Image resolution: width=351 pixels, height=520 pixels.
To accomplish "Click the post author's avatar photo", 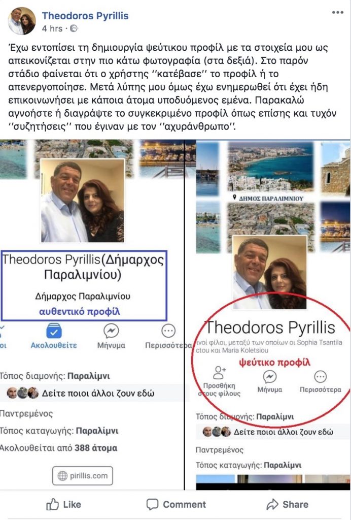I will [22, 21].
